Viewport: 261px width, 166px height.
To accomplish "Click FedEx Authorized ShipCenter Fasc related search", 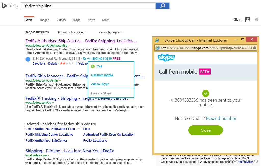I will (x=52, y=129).
